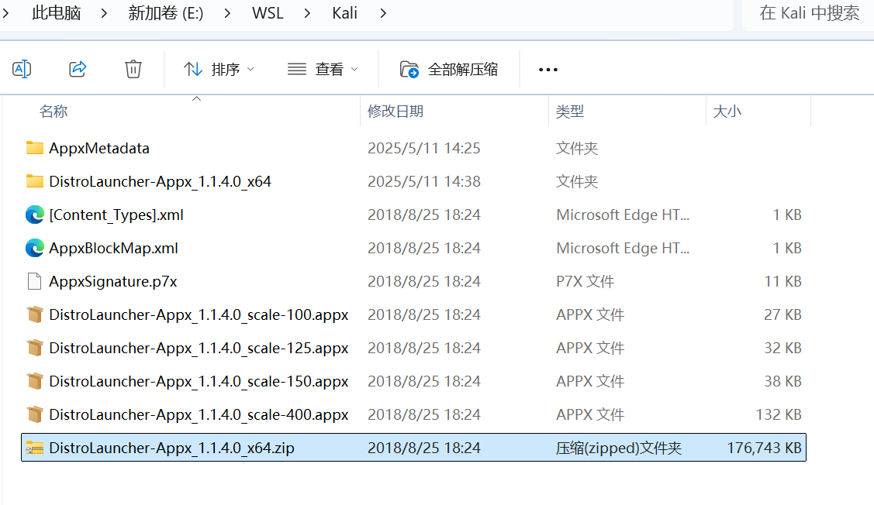Viewport: 874px width, 505px height.
Task: Click Kali in the address breadcrumb
Action: 344,13
